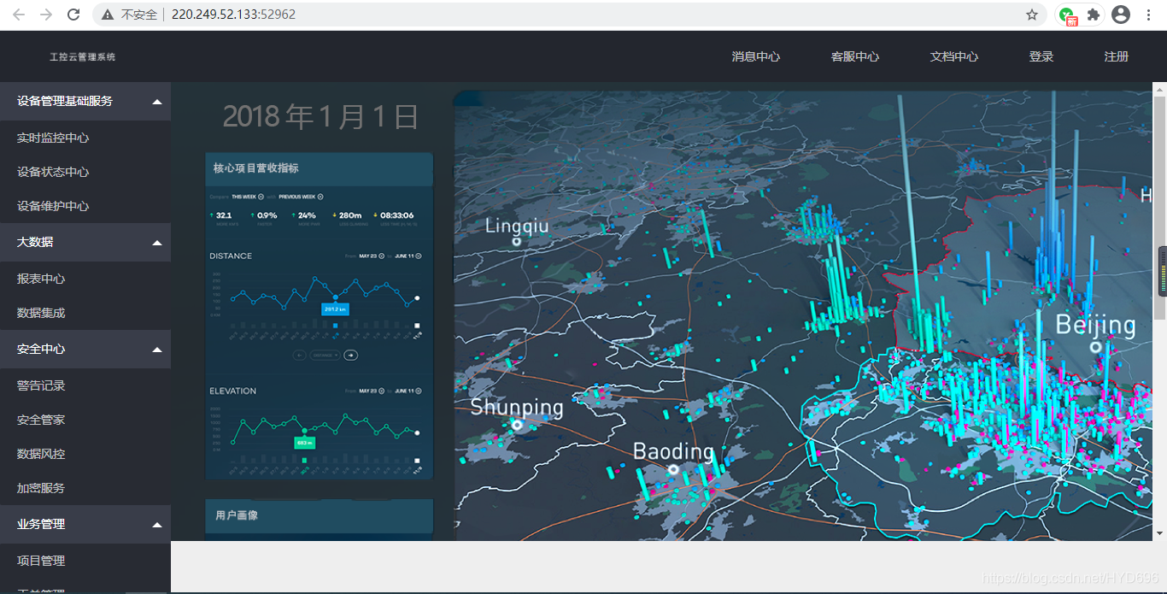Open 消息中心 in the top navigation

coord(755,56)
